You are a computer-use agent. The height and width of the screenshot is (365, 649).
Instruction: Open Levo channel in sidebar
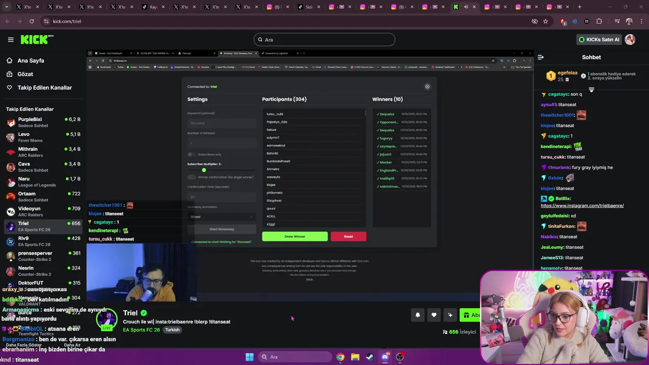click(x=43, y=137)
